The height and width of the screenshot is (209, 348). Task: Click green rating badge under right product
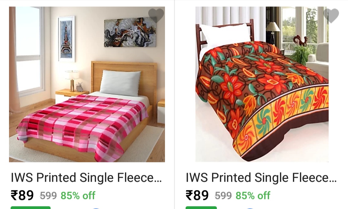(201, 208)
